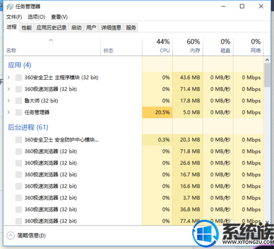Select 360安全卫士 安全防护中心模块 process name
The image size is (274, 249).
pyautogui.click(x=61, y=140)
